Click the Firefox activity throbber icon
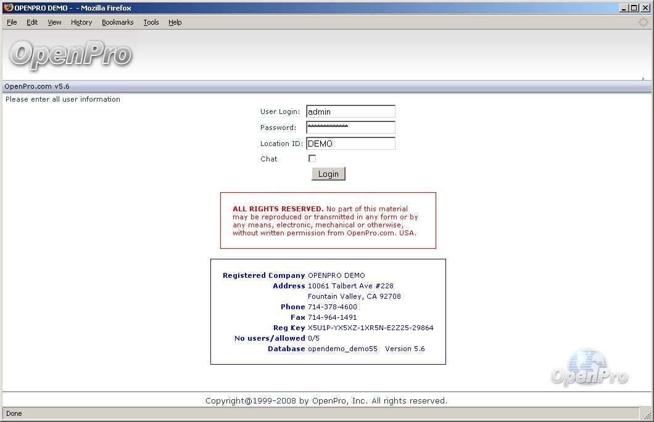Image resolution: width=654 pixels, height=422 pixels. coord(644,22)
